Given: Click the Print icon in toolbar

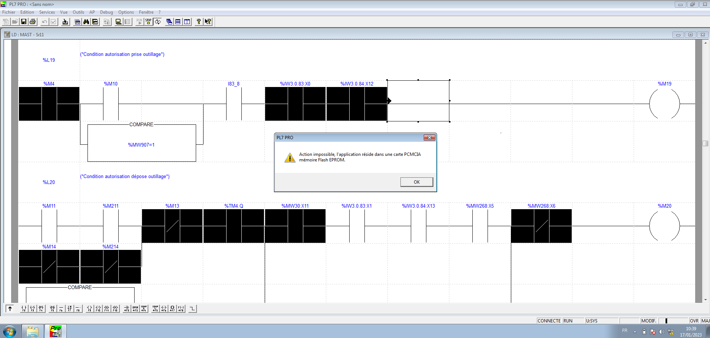Looking at the screenshot, I should [x=33, y=22].
